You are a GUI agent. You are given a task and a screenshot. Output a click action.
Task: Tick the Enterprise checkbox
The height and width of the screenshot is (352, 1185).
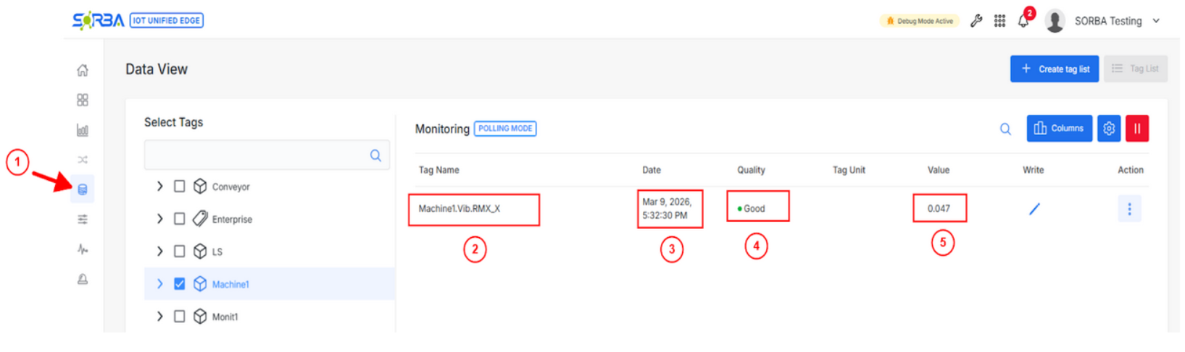pos(180,219)
